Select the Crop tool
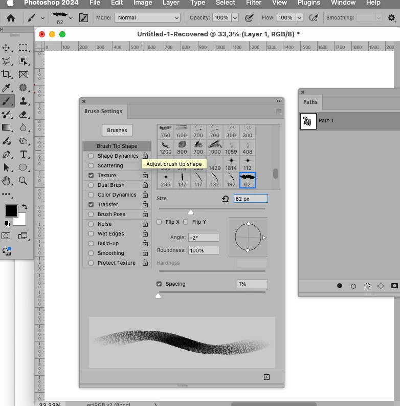The height and width of the screenshot is (406, 400). pos(6,74)
